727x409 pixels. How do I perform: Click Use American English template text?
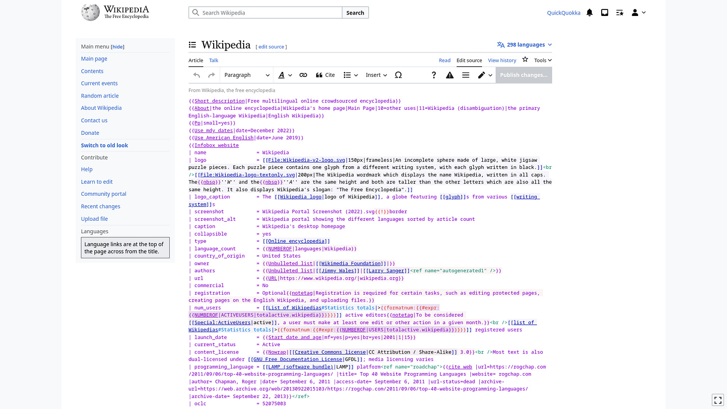224,138
